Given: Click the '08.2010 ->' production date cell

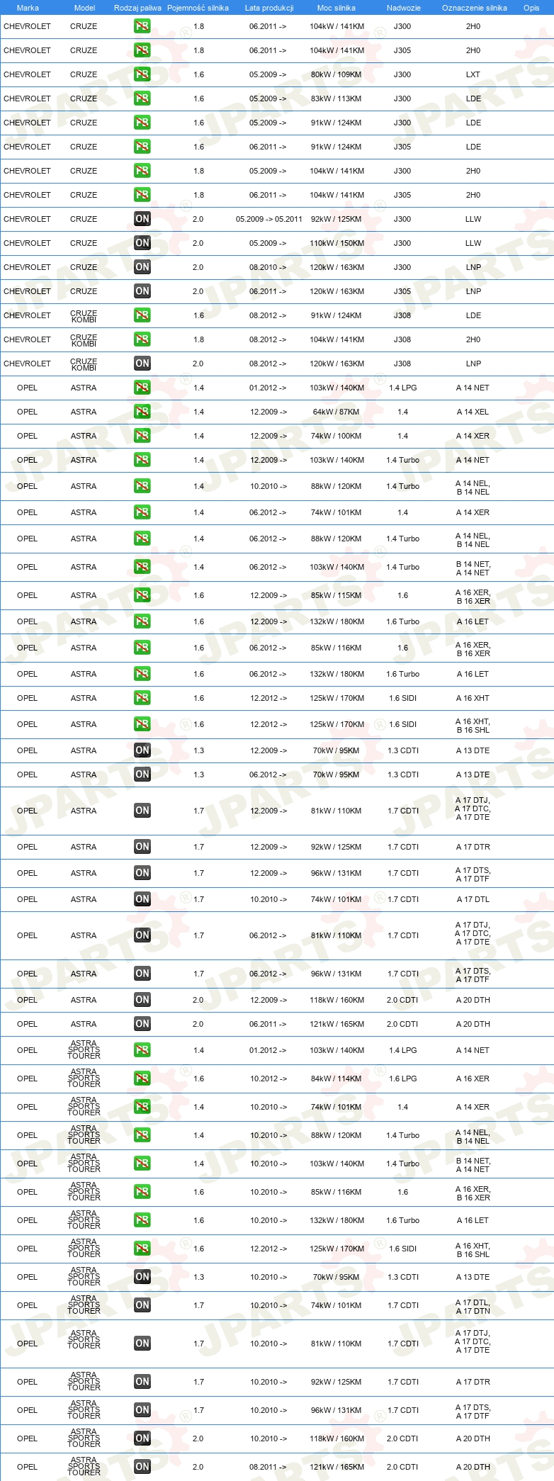Looking at the screenshot, I should pos(268,267).
